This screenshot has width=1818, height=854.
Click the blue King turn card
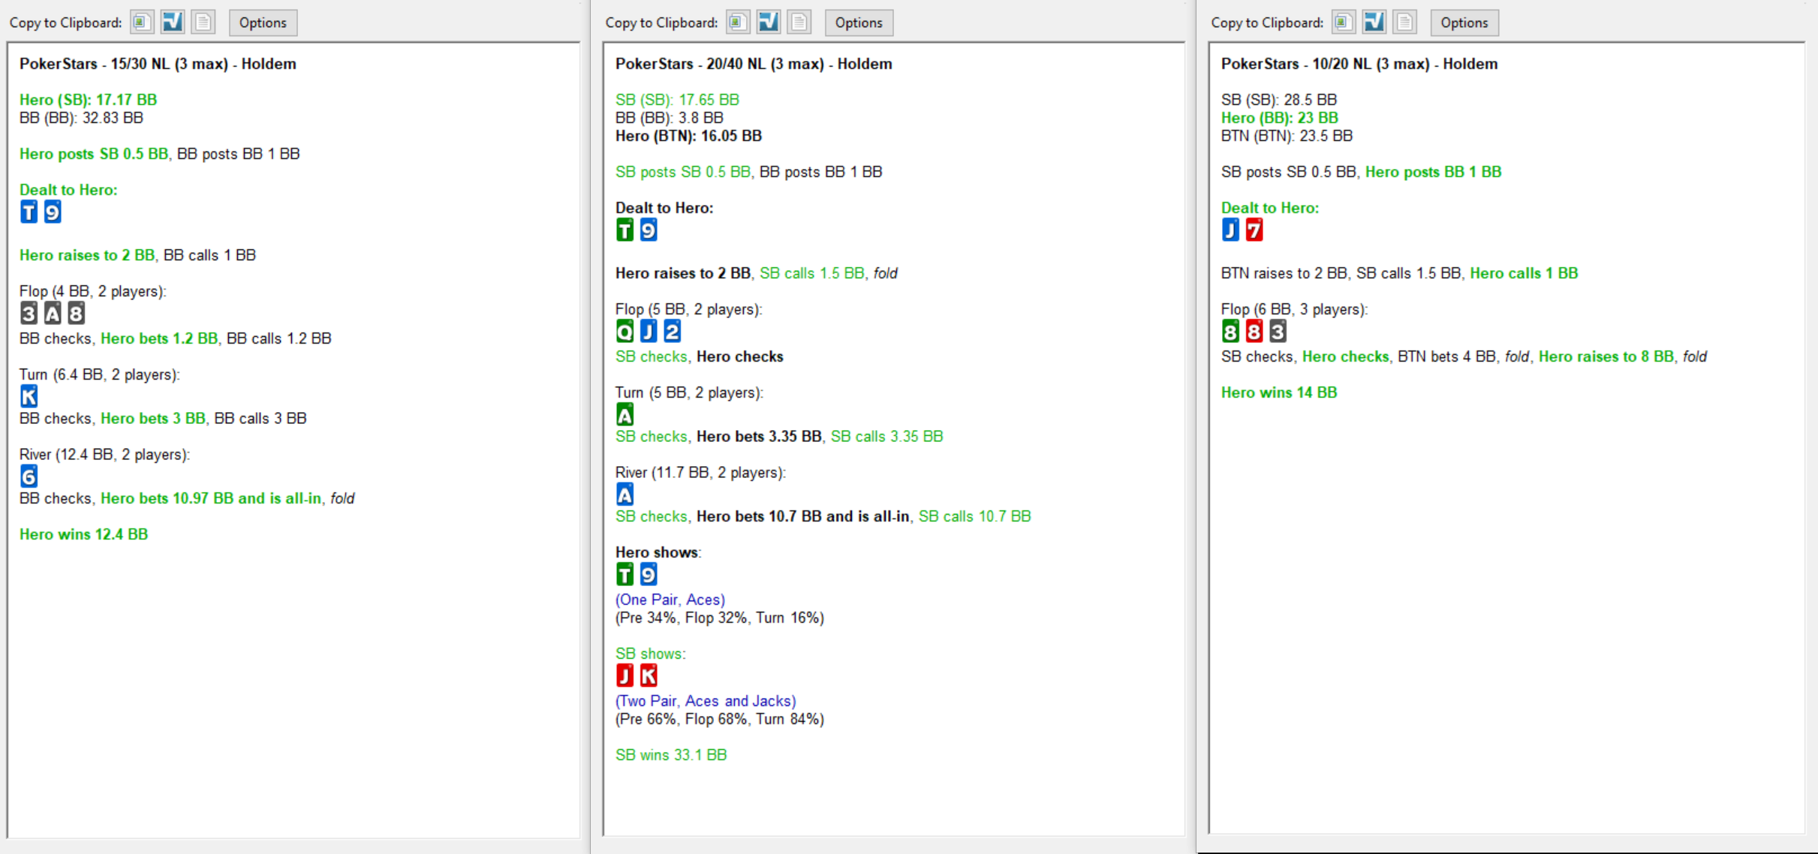[29, 396]
